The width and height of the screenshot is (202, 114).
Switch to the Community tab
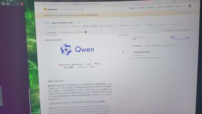click(x=81, y=32)
